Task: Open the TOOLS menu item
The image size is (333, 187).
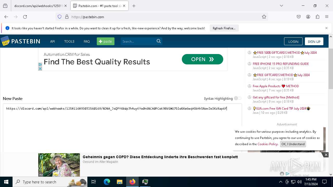Action: (69, 41)
